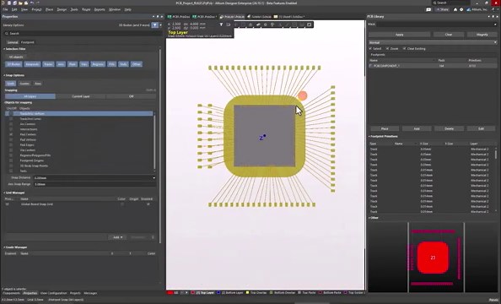Pin the Properties panel with the pin icon

tap(158, 16)
